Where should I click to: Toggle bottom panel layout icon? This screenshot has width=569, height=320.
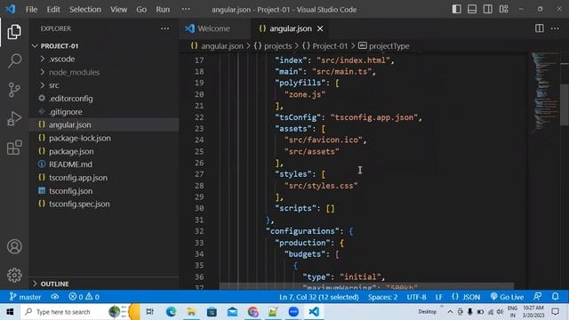coord(472,9)
